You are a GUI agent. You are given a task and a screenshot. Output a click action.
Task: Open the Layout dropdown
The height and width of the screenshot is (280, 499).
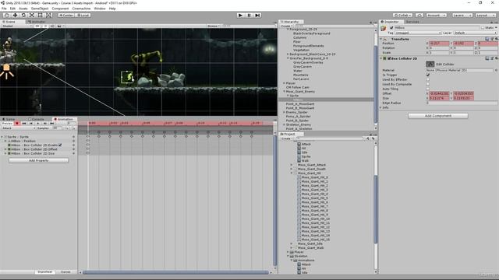[485, 15]
